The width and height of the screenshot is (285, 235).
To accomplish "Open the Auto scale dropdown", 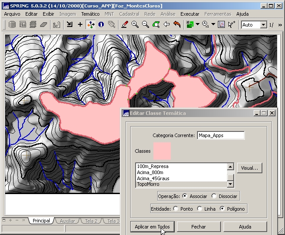I will point(263,25).
